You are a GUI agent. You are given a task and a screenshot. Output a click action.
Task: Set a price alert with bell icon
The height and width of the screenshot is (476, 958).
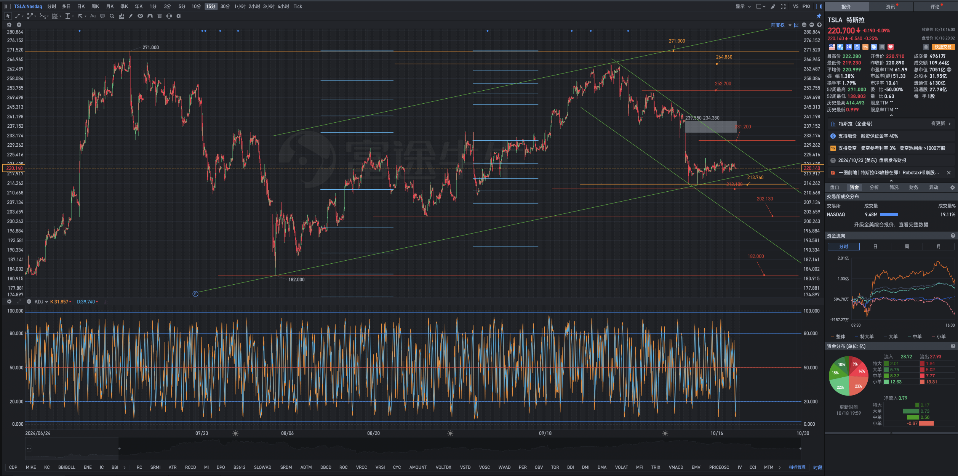[x=926, y=47]
